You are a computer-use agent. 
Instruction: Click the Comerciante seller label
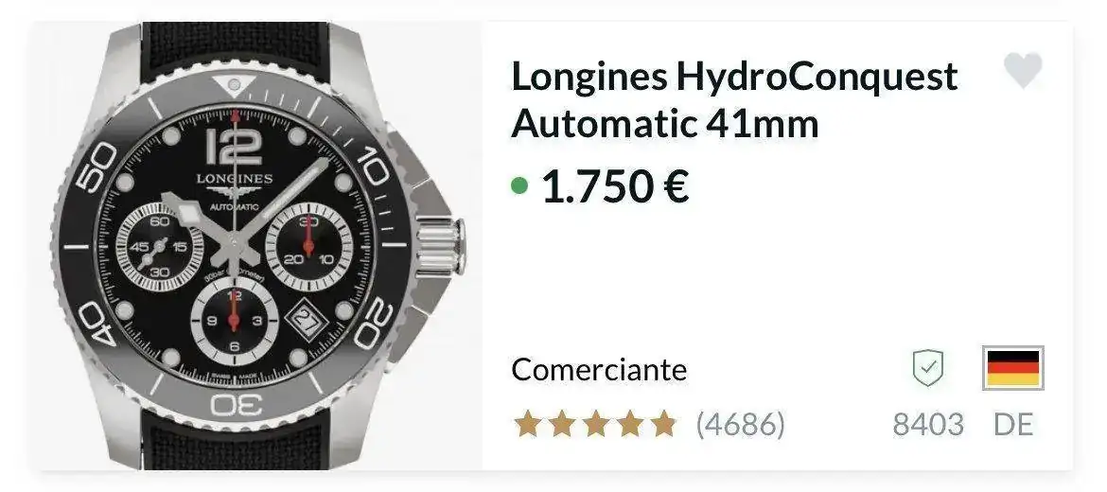pos(599,369)
